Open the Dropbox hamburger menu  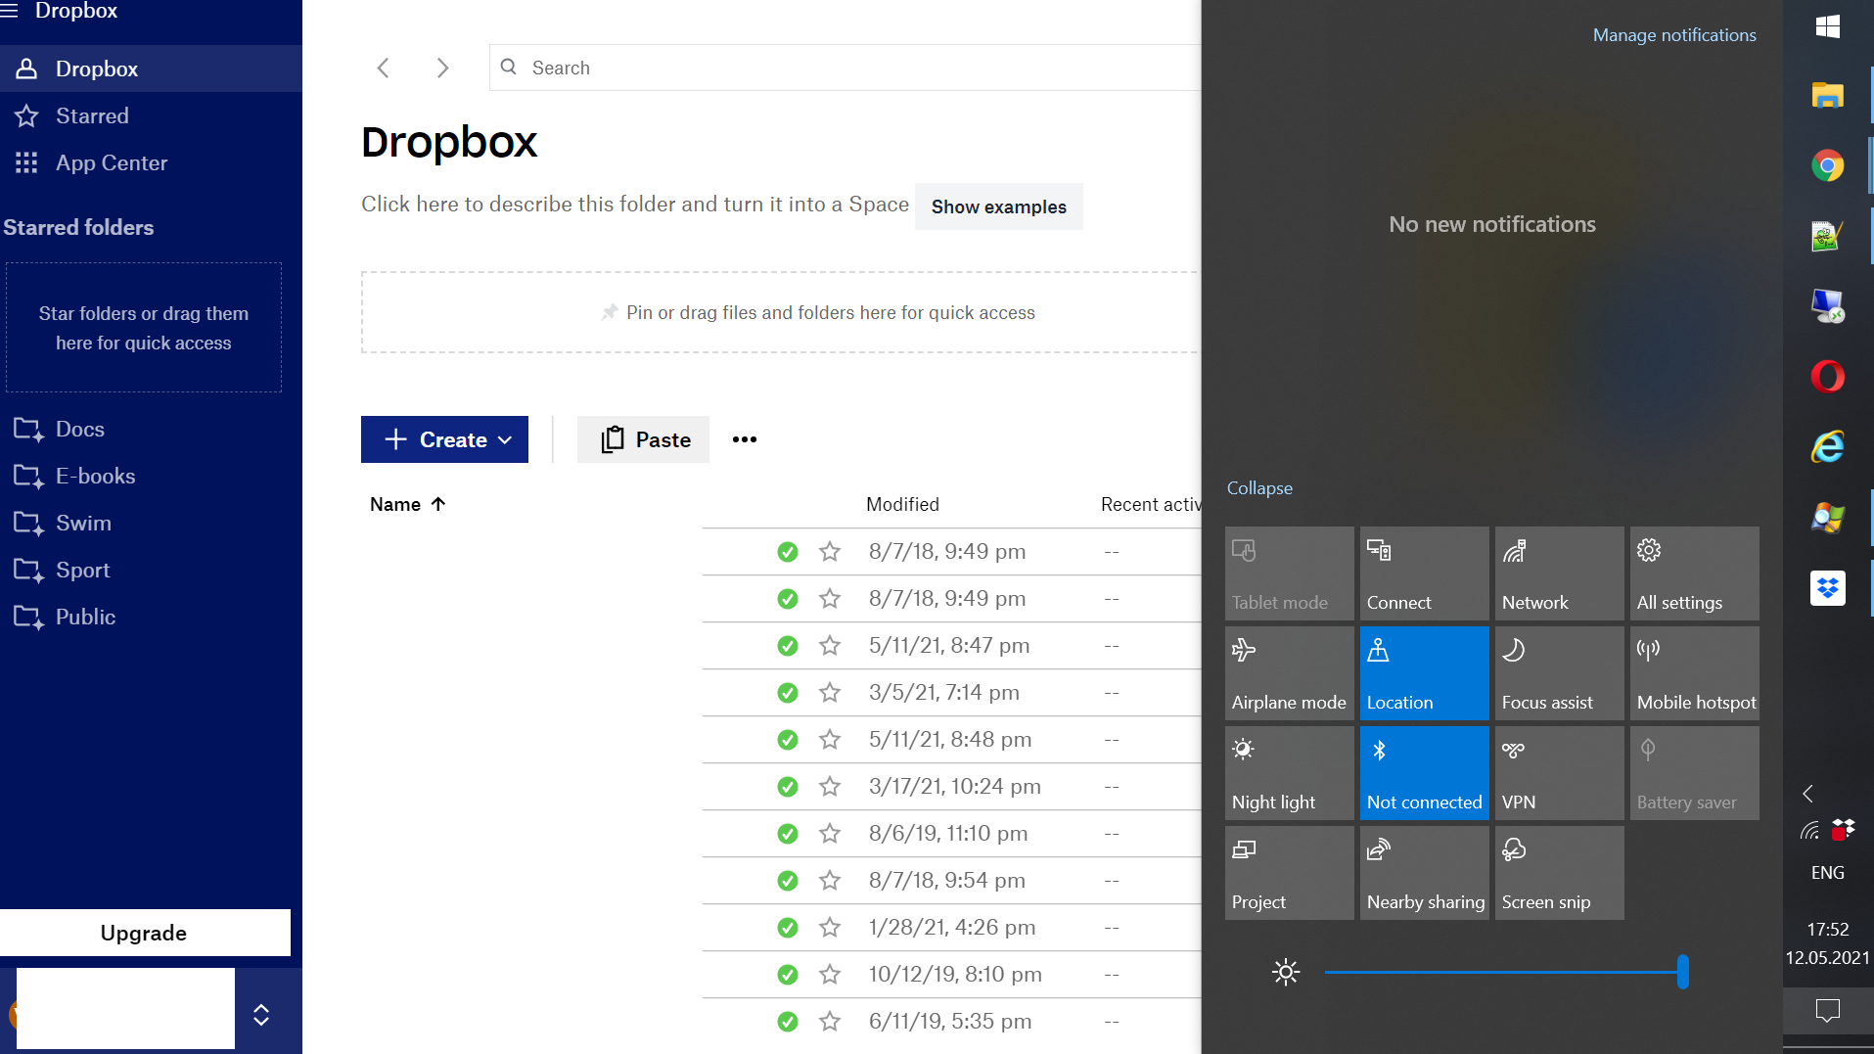[x=10, y=11]
